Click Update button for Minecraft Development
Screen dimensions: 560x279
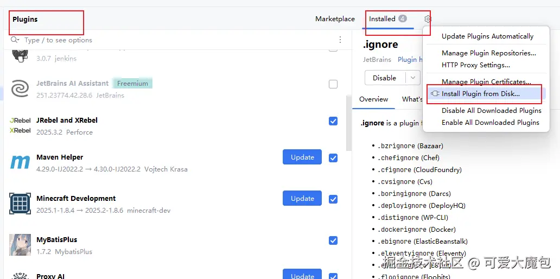(302, 198)
